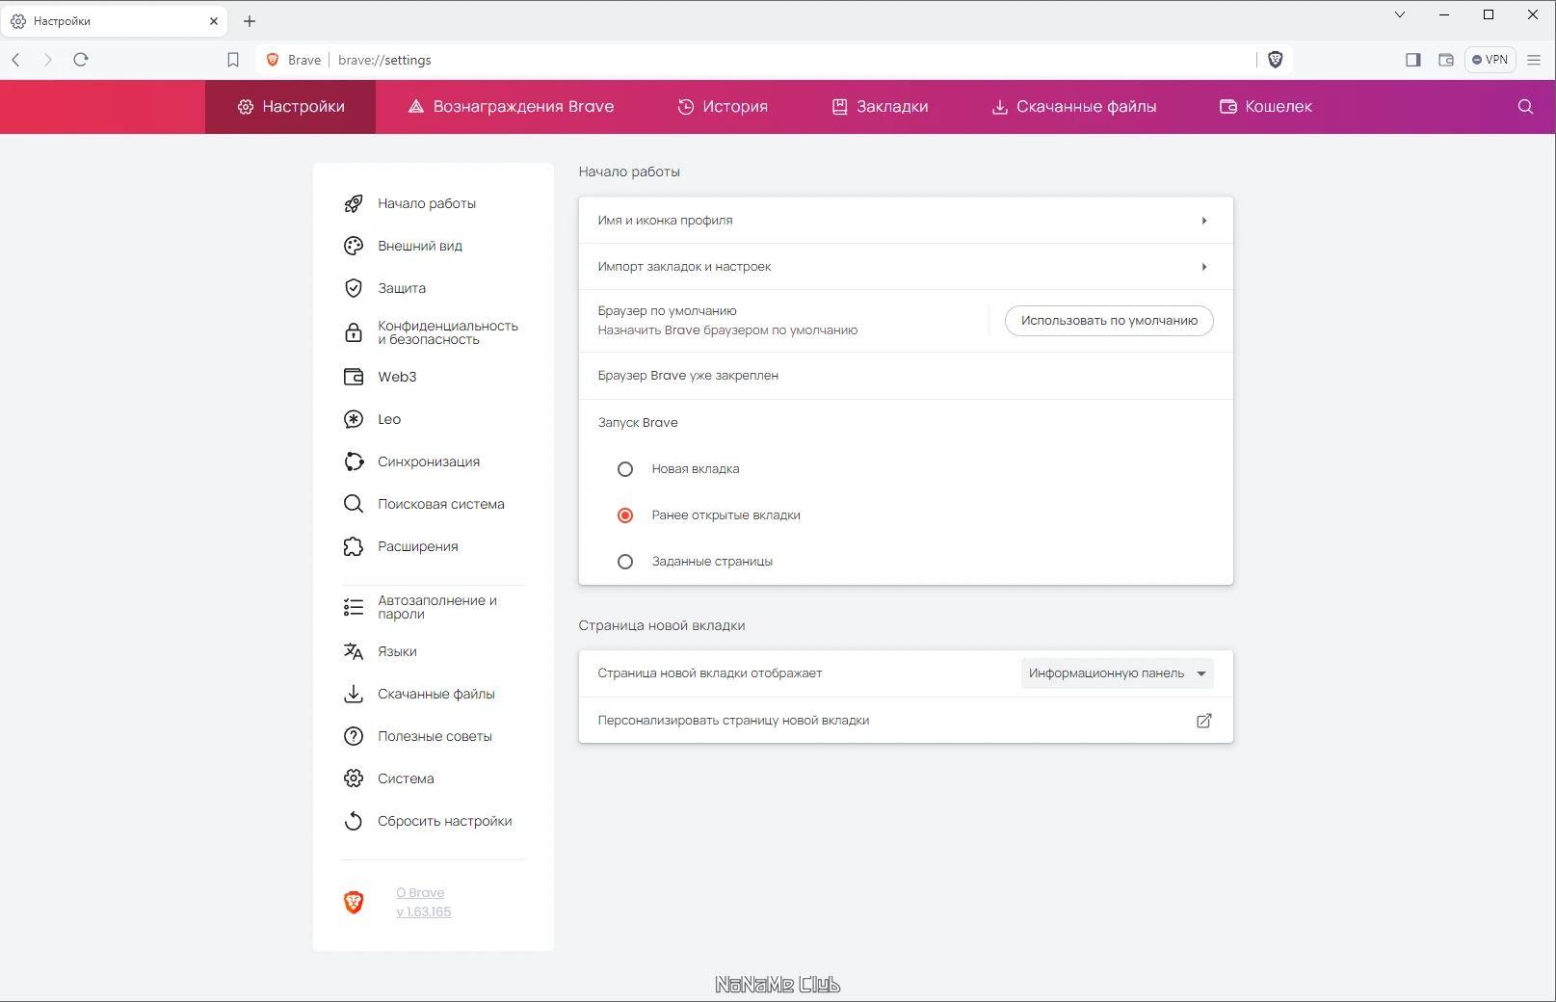Click the question mark icon for Полезные советы

[x=354, y=736]
